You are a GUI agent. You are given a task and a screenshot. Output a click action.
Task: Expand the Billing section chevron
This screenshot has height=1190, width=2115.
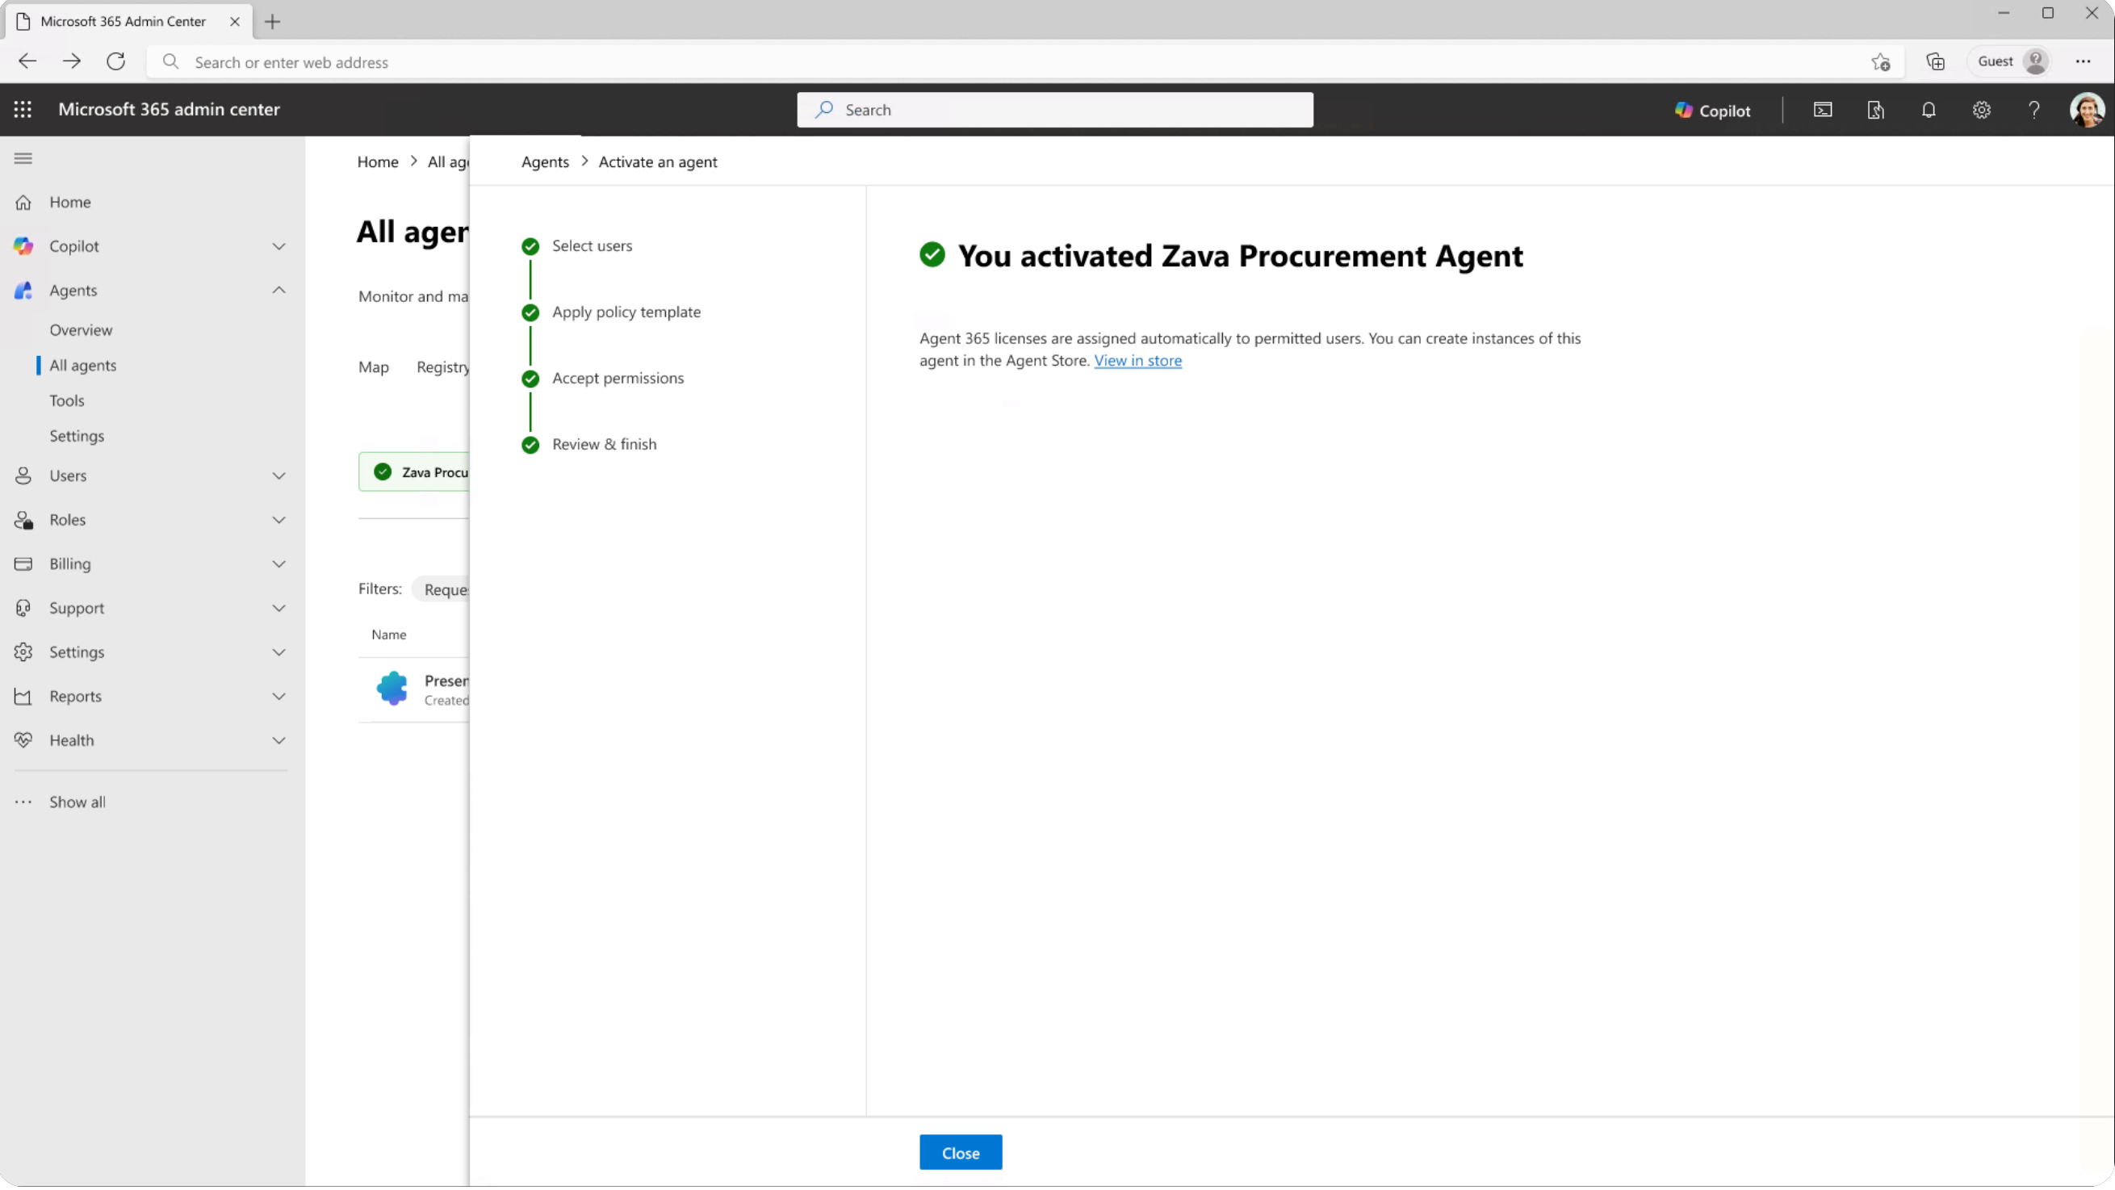click(x=279, y=565)
